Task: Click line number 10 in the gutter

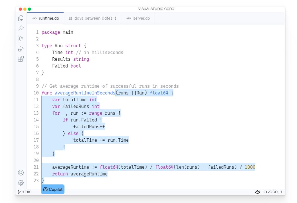Action: coord(36,93)
